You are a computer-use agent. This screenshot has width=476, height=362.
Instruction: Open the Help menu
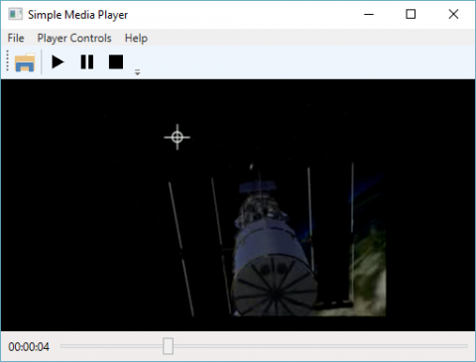pos(136,38)
